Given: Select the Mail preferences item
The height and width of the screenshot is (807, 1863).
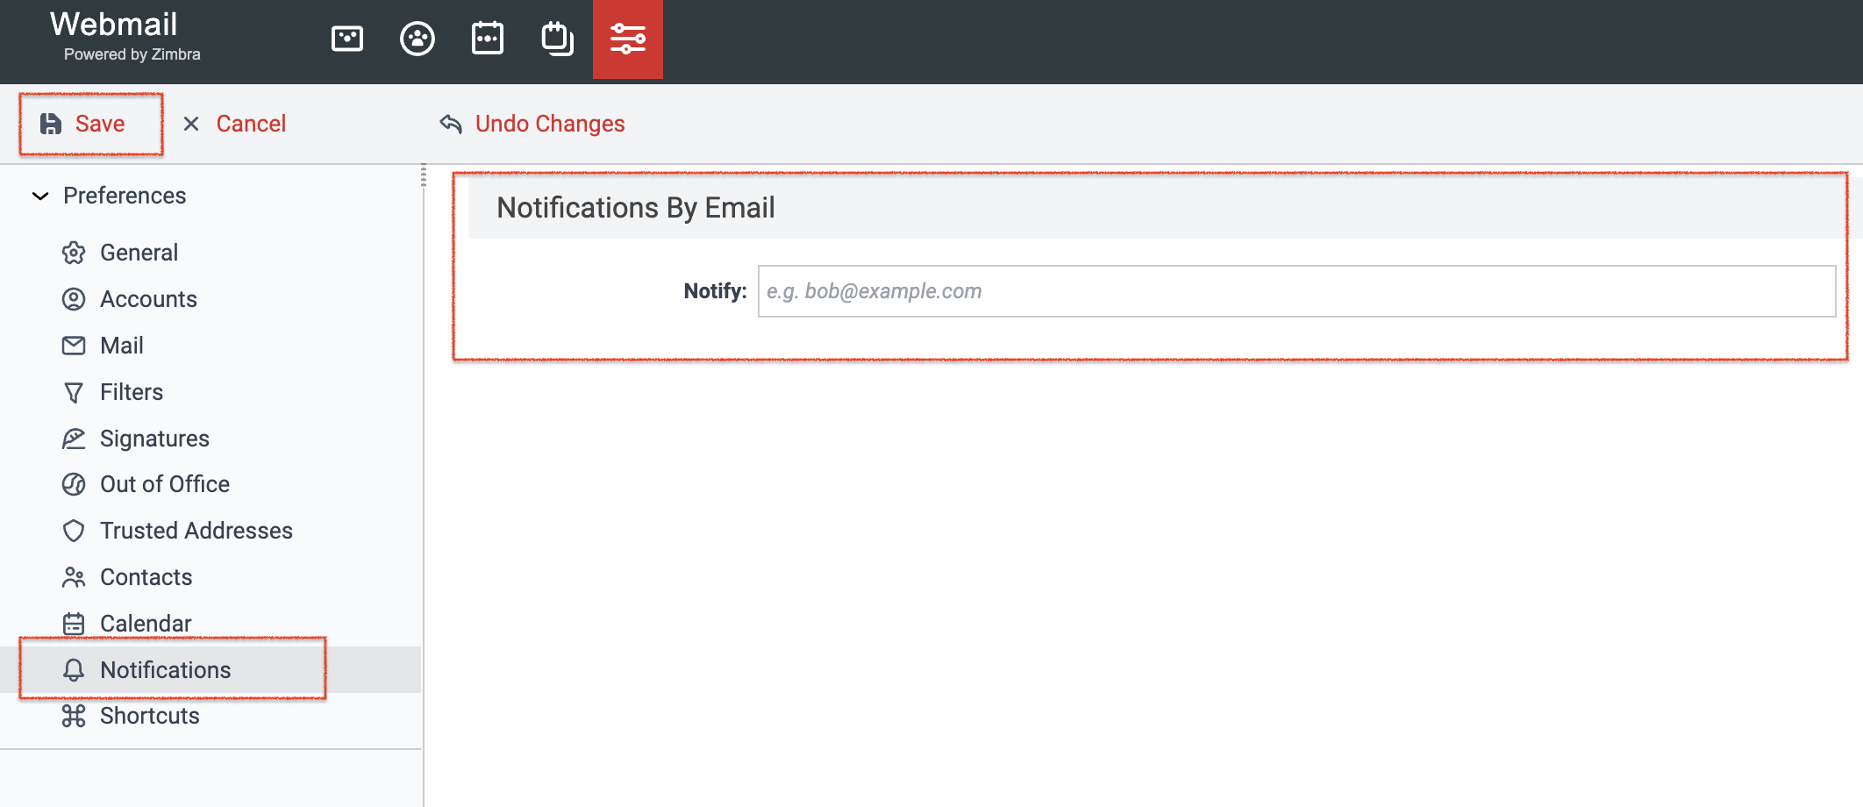Looking at the screenshot, I should [x=103, y=346].
